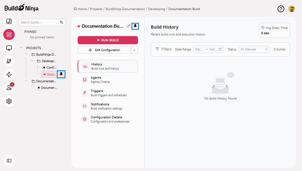
Task: Click the help question mark icon
Action: click(x=281, y=9)
